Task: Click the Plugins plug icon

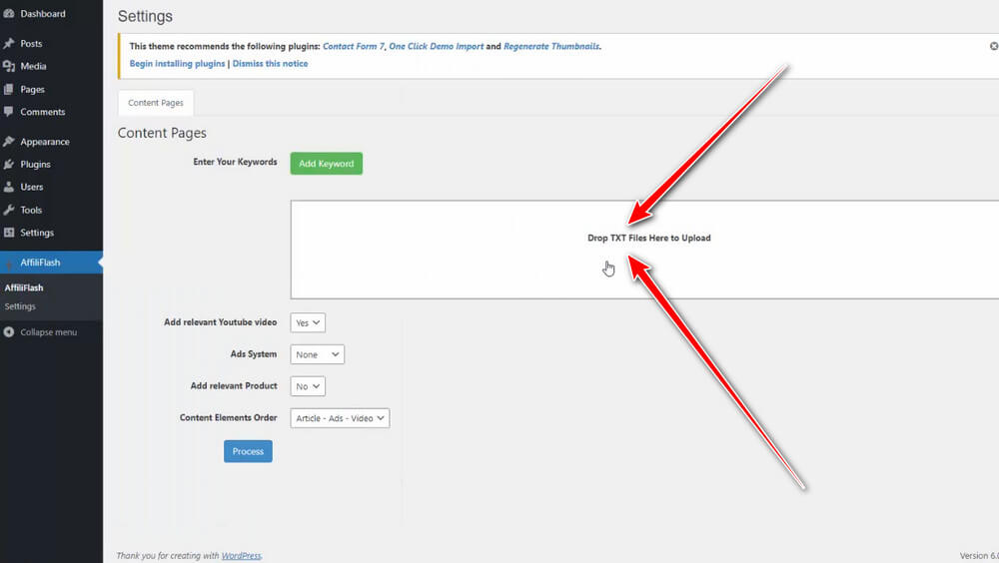Action: click(x=9, y=165)
